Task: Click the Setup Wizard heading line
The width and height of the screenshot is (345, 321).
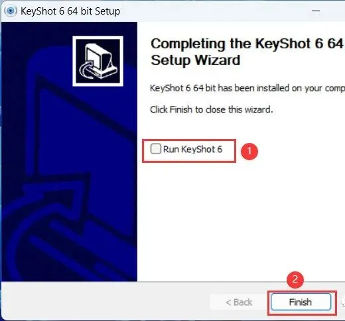Action: (196, 60)
